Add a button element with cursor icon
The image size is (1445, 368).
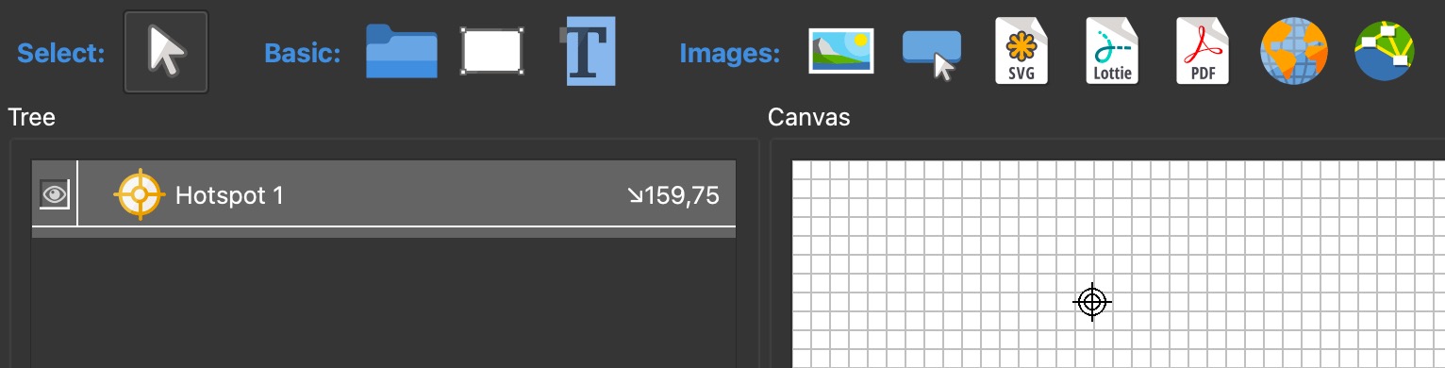pos(931,54)
